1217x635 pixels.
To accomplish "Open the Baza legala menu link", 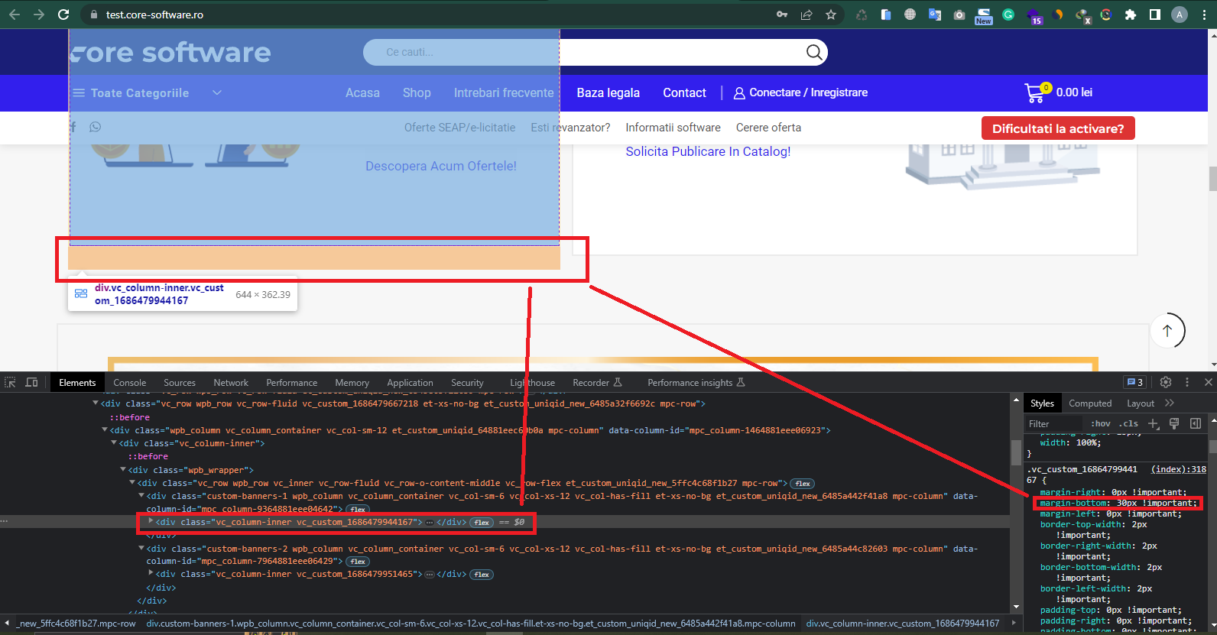I will [x=608, y=92].
